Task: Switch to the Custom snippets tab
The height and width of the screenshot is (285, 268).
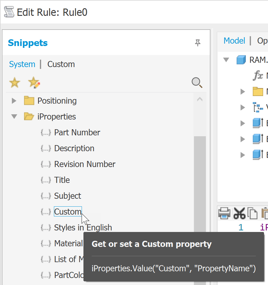Action: (61, 64)
